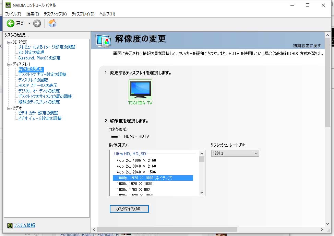The image size is (334, 236).
Task: Click the NVIDIA logo in the title bar
Action: [x=9, y=5]
